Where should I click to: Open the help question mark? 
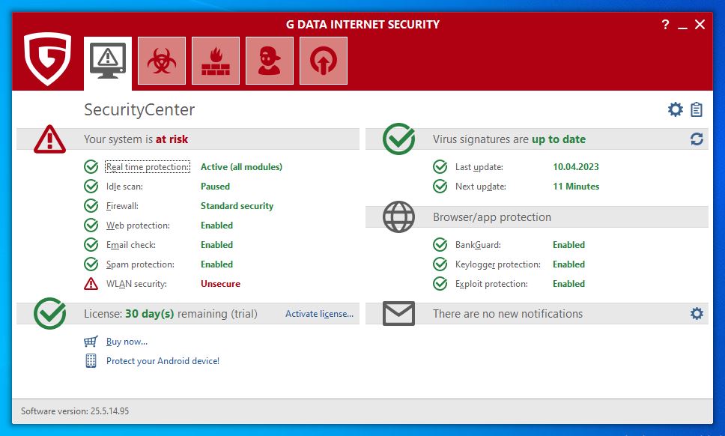pos(665,25)
